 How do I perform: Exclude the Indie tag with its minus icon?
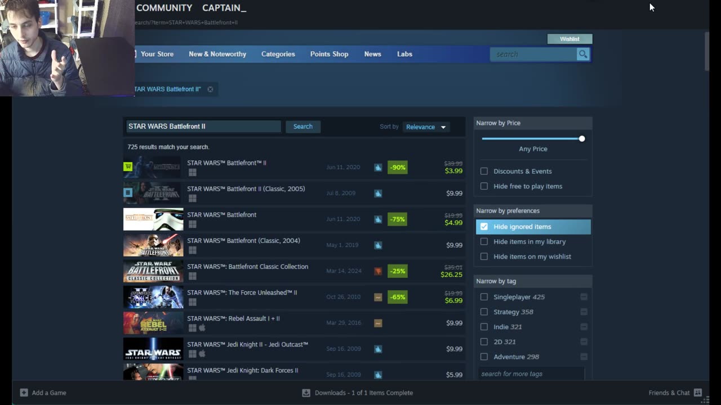coord(584,327)
